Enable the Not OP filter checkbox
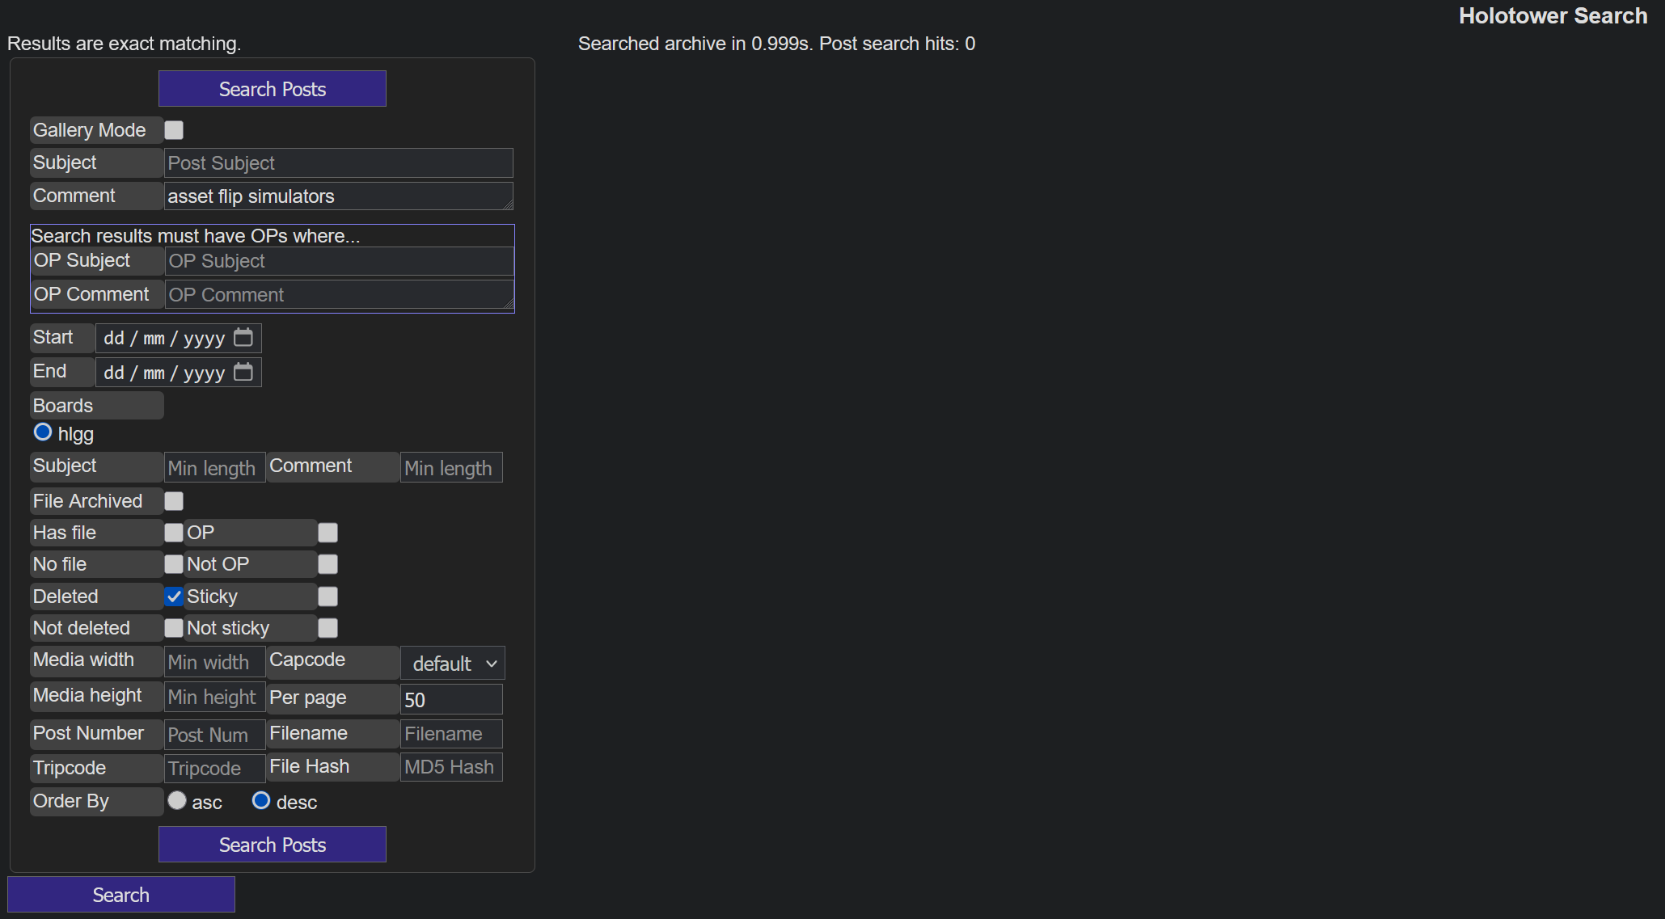The width and height of the screenshot is (1665, 919). [x=328, y=564]
